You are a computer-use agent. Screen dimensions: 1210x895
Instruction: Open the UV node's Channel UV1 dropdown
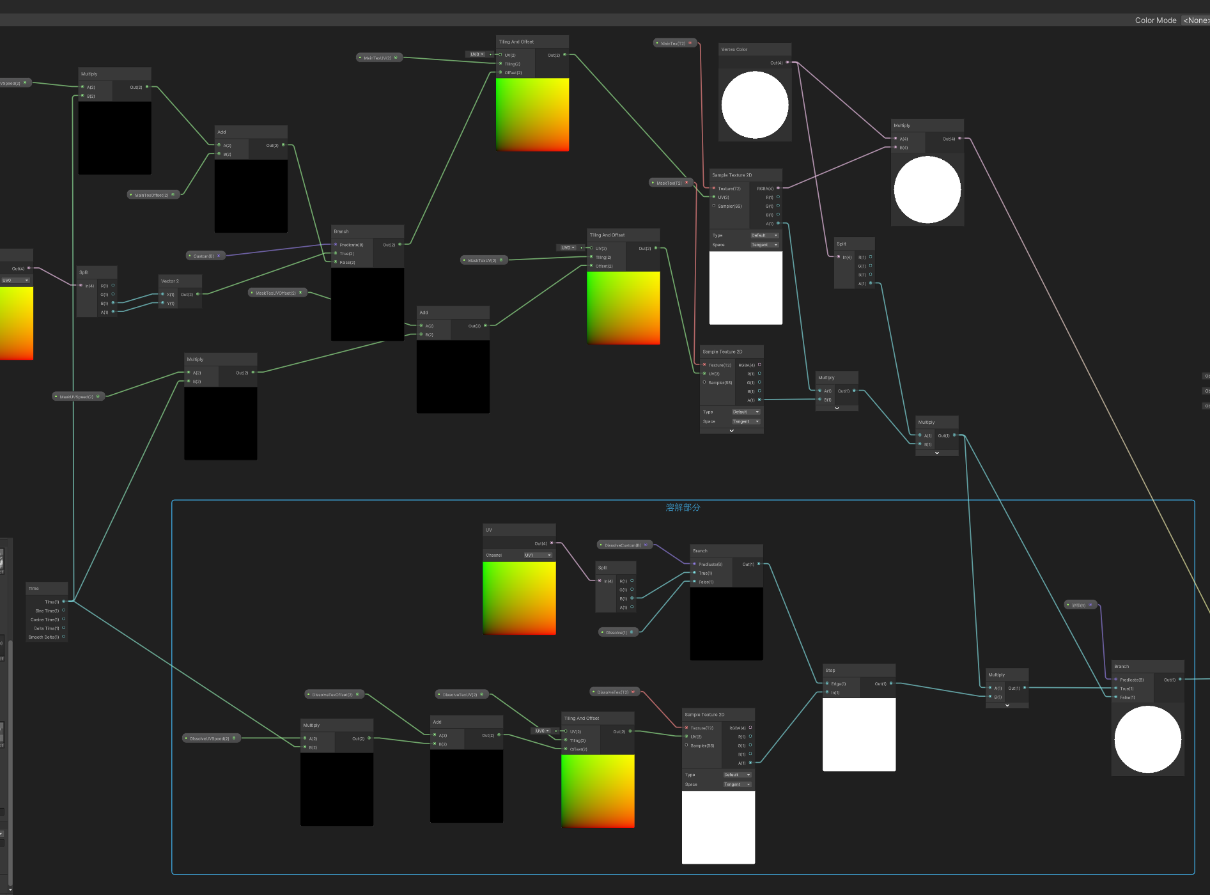point(538,555)
